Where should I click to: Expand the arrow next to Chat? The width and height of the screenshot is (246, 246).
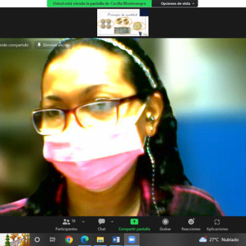point(112,221)
